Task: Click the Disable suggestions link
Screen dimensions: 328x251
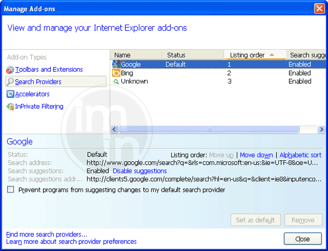Action: click(140, 171)
